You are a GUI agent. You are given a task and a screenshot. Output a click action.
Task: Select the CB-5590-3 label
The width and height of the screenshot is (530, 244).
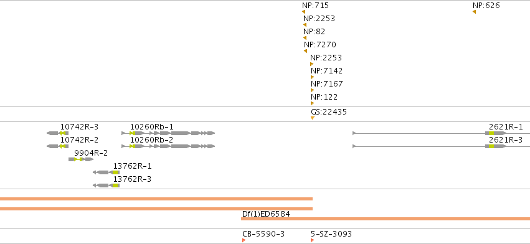[x=263, y=234]
